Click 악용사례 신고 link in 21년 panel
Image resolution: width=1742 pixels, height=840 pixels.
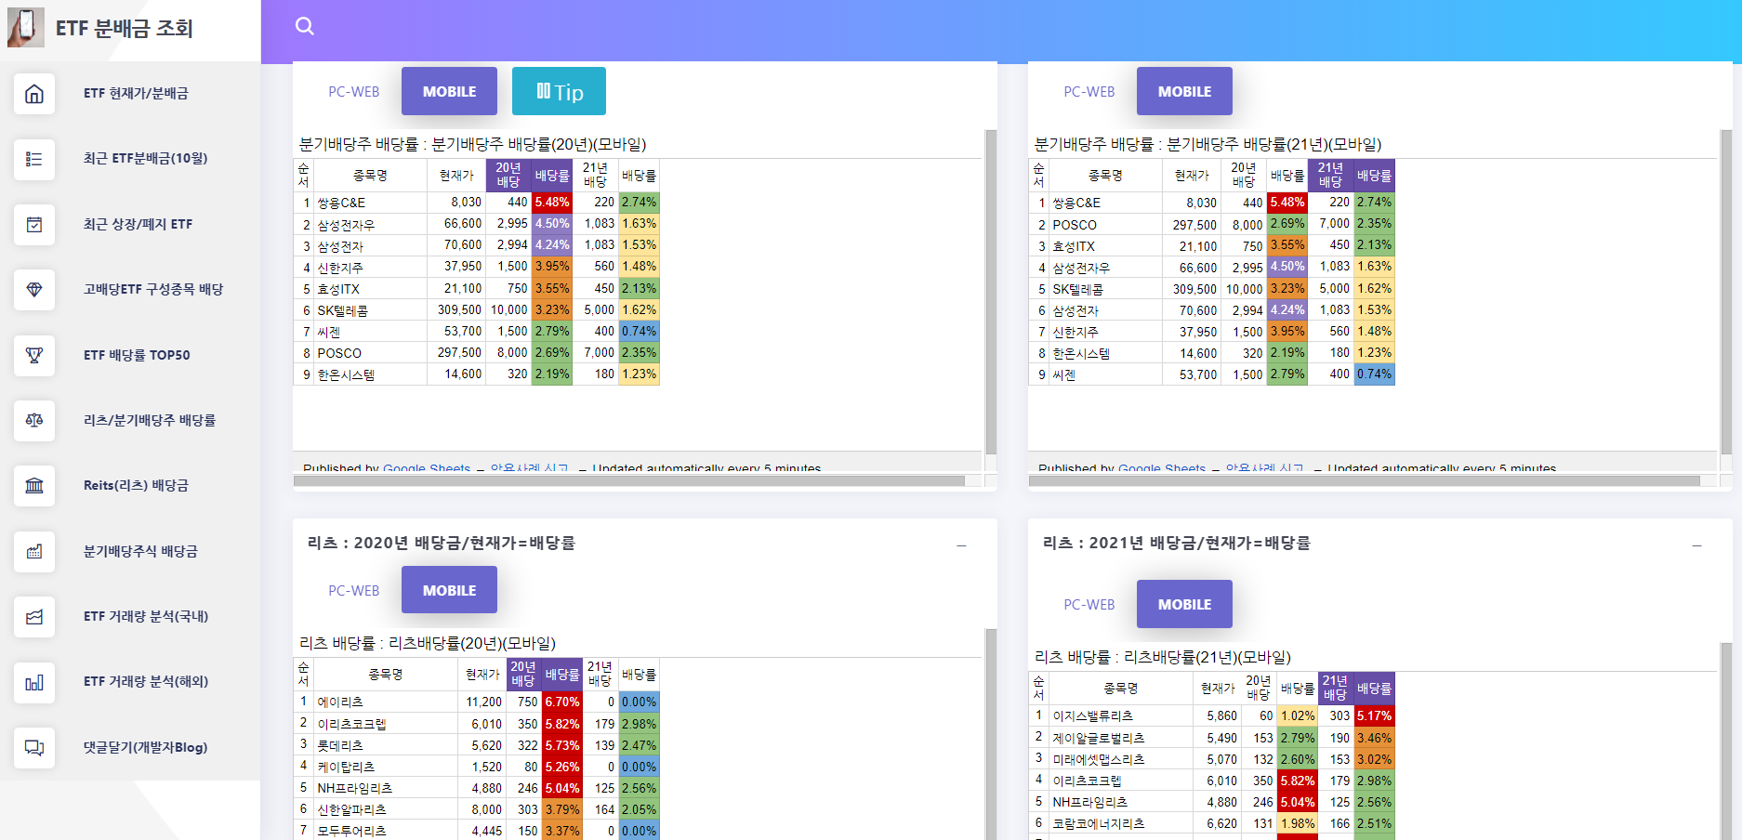1264,467
